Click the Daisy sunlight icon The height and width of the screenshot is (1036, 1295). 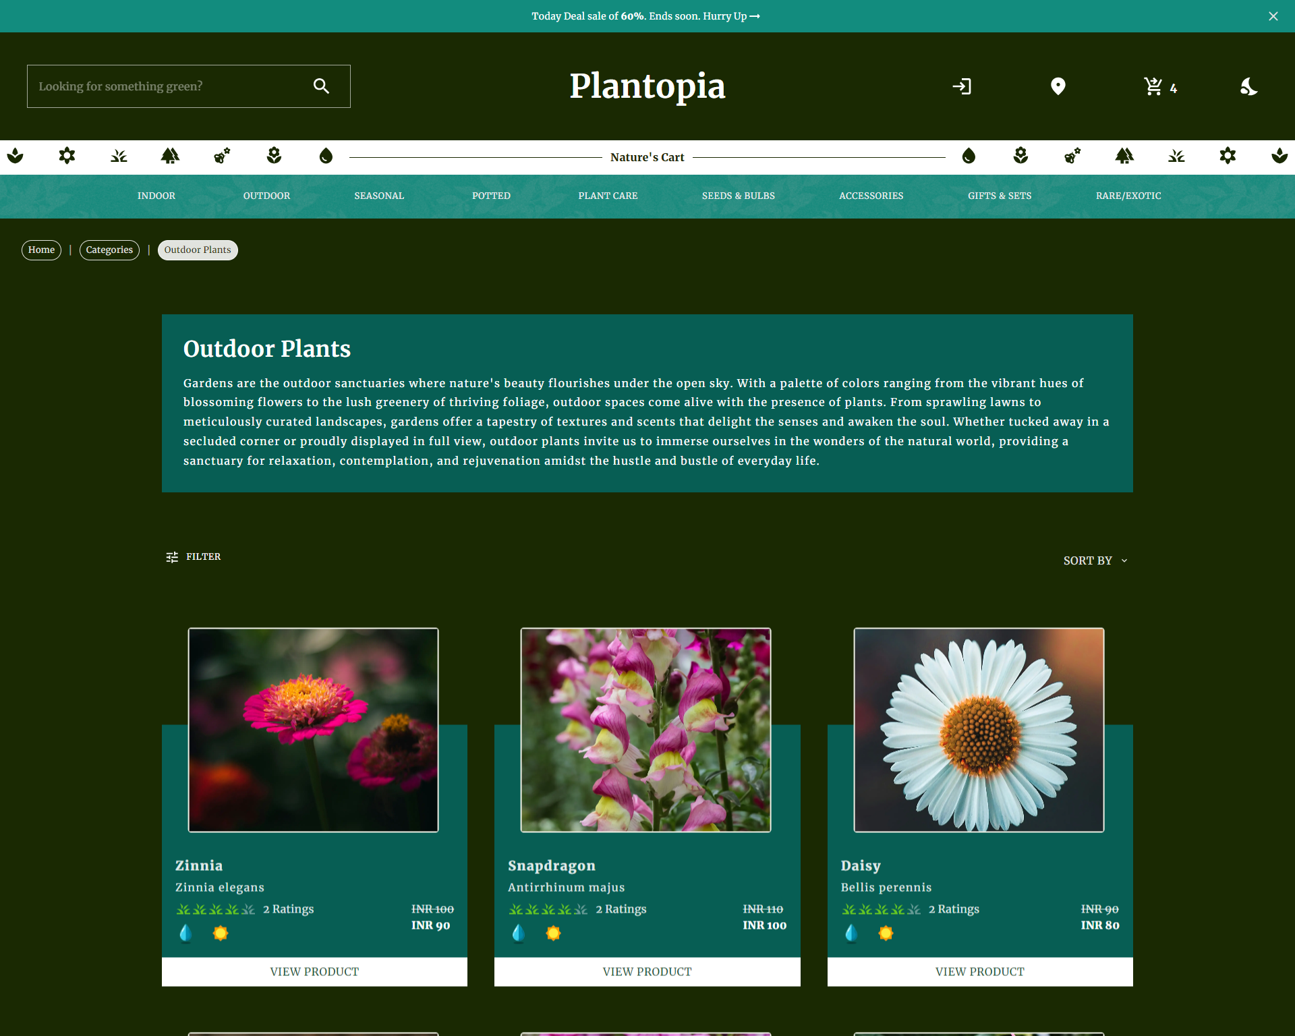(886, 933)
